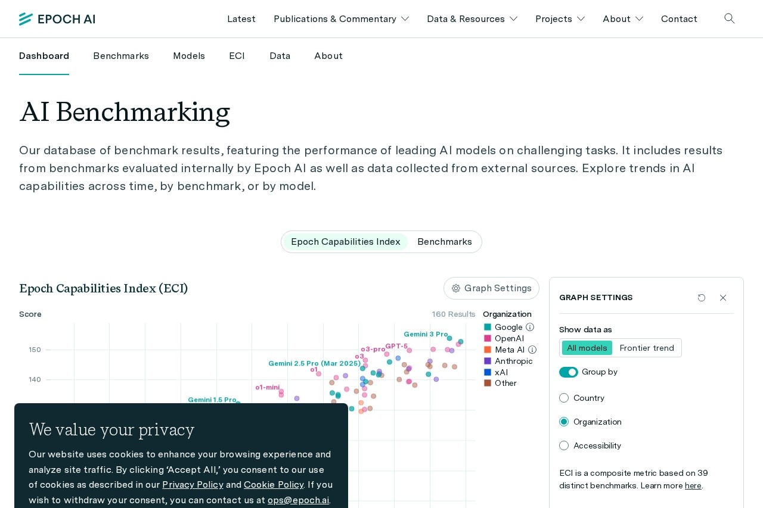Select the Accessibility radio button

pyautogui.click(x=564, y=445)
